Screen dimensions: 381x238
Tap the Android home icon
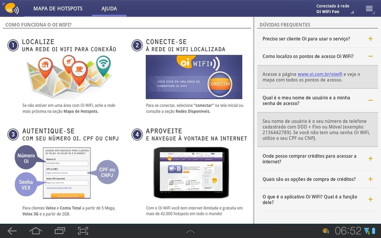[36, 231]
